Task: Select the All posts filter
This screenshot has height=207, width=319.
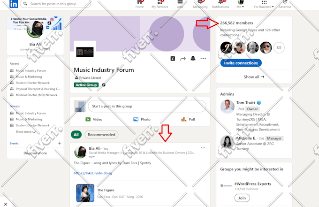Action: click(x=76, y=135)
